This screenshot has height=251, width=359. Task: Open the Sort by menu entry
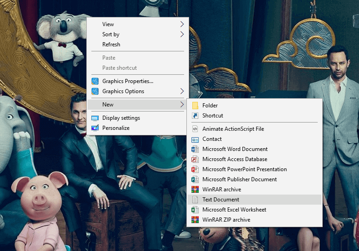(138, 34)
